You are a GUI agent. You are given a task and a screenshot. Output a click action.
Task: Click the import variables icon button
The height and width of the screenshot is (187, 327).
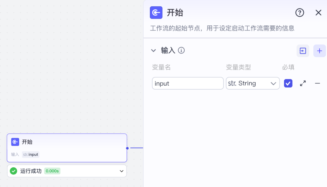coord(303,51)
